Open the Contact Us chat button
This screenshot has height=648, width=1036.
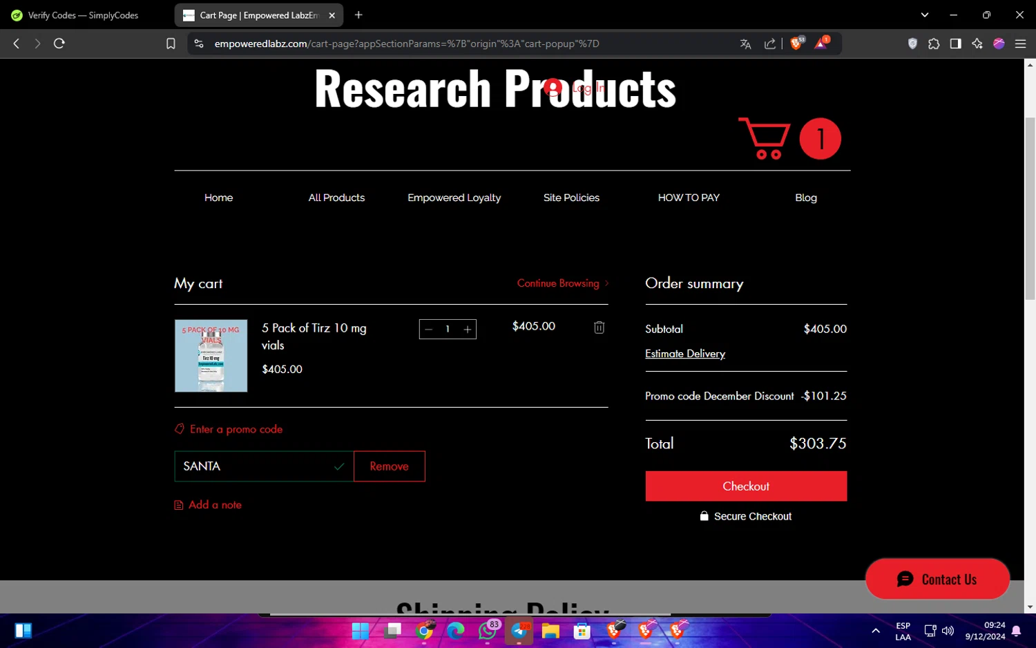[937, 579]
